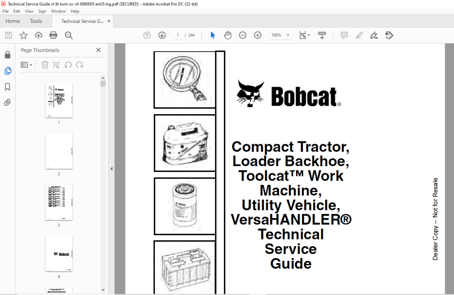Open the Help menu
This screenshot has width=454, height=295.
75,11
